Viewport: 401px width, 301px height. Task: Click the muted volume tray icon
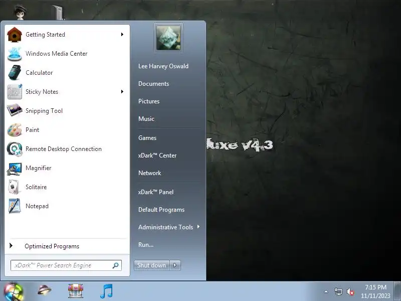[x=350, y=292]
